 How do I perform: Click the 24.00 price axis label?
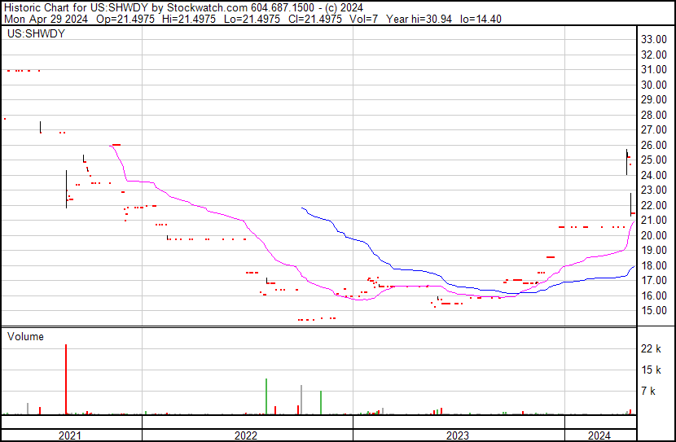[x=654, y=175]
